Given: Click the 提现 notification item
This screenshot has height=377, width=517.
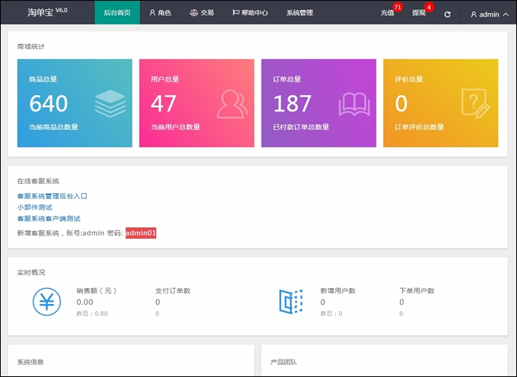Looking at the screenshot, I should point(419,13).
